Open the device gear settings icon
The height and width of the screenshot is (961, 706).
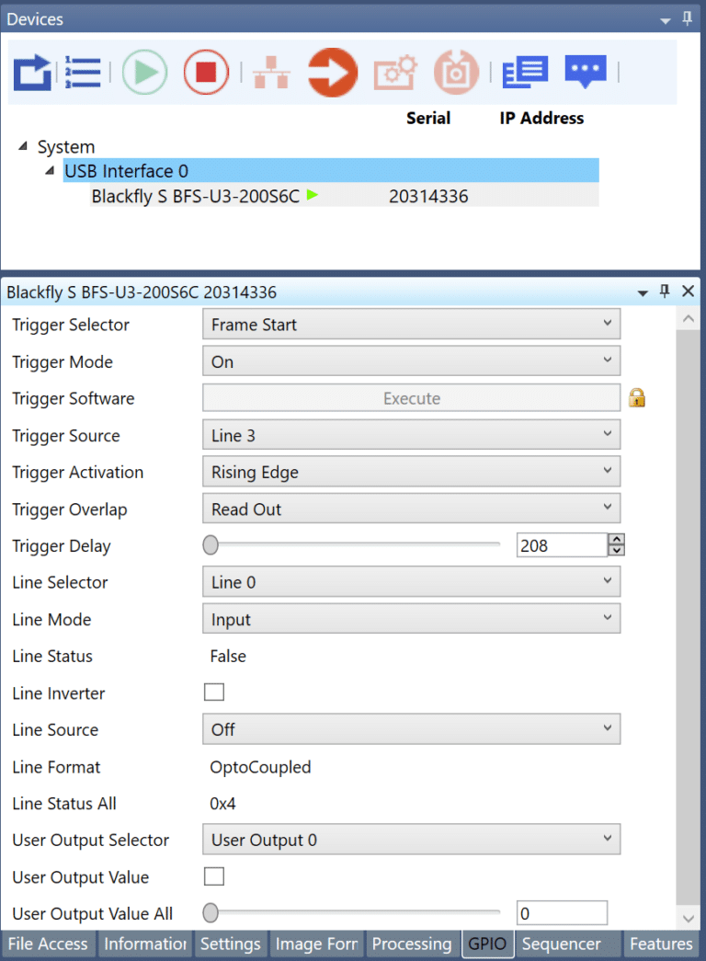tap(395, 73)
